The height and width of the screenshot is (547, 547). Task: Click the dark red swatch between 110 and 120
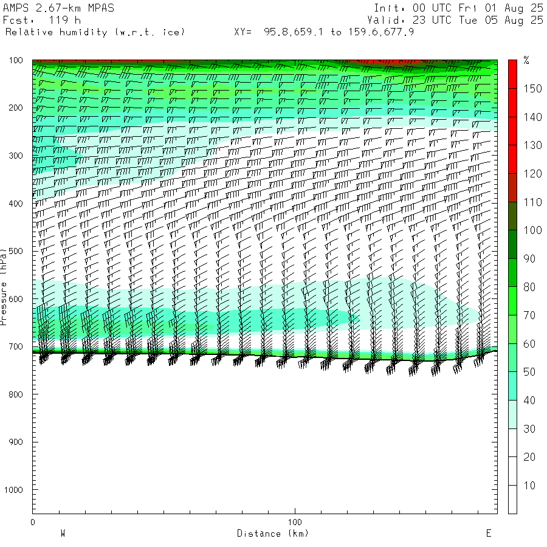tap(512, 188)
